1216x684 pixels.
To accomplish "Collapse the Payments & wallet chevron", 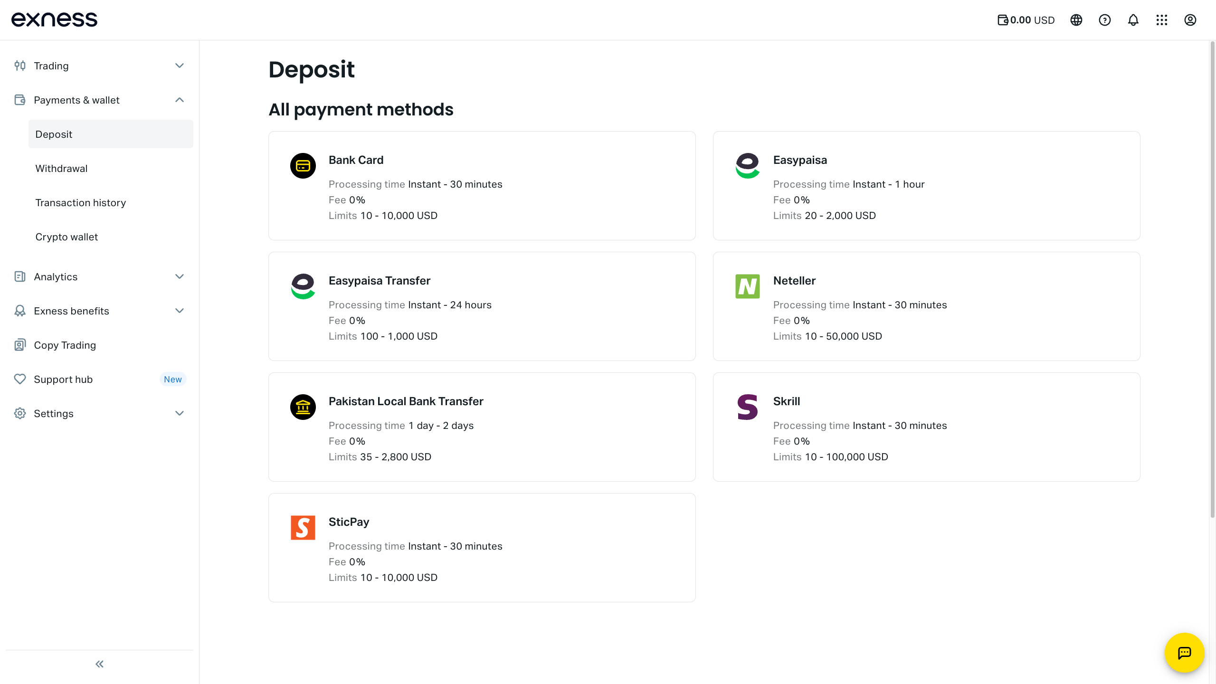I will click(x=180, y=100).
